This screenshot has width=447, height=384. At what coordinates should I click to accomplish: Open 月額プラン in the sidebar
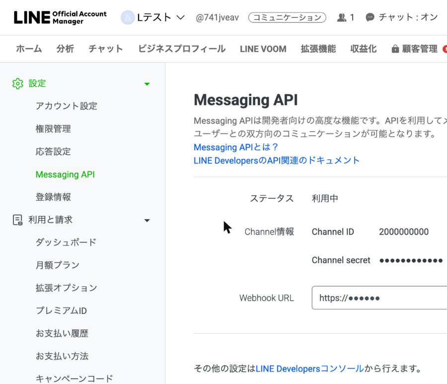[x=58, y=265]
